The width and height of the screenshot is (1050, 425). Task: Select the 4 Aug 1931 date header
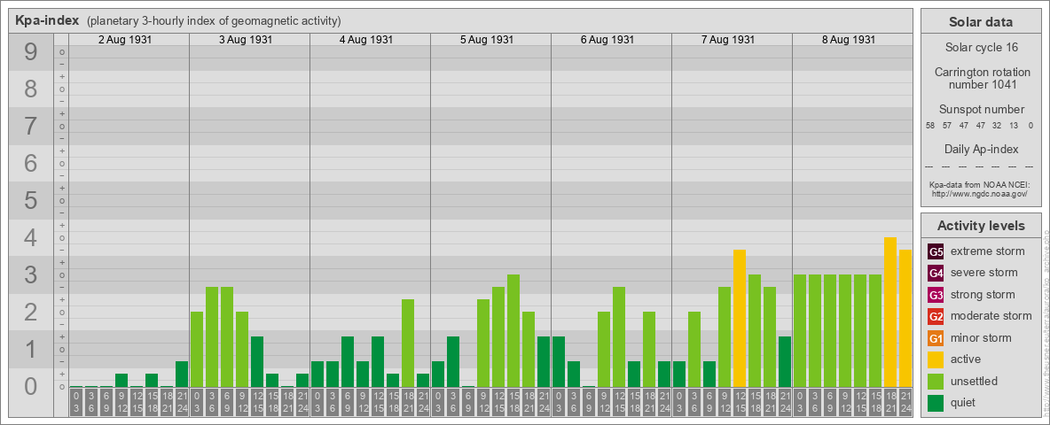(x=366, y=40)
